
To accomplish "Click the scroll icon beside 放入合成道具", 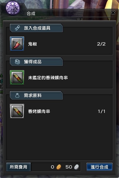I will (17, 28).
